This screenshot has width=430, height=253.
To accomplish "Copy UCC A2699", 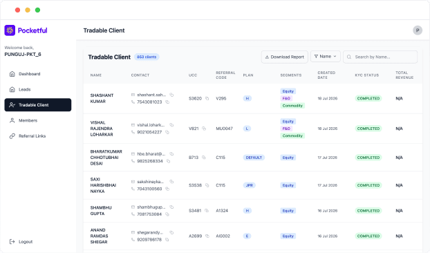I will (x=207, y=236).
